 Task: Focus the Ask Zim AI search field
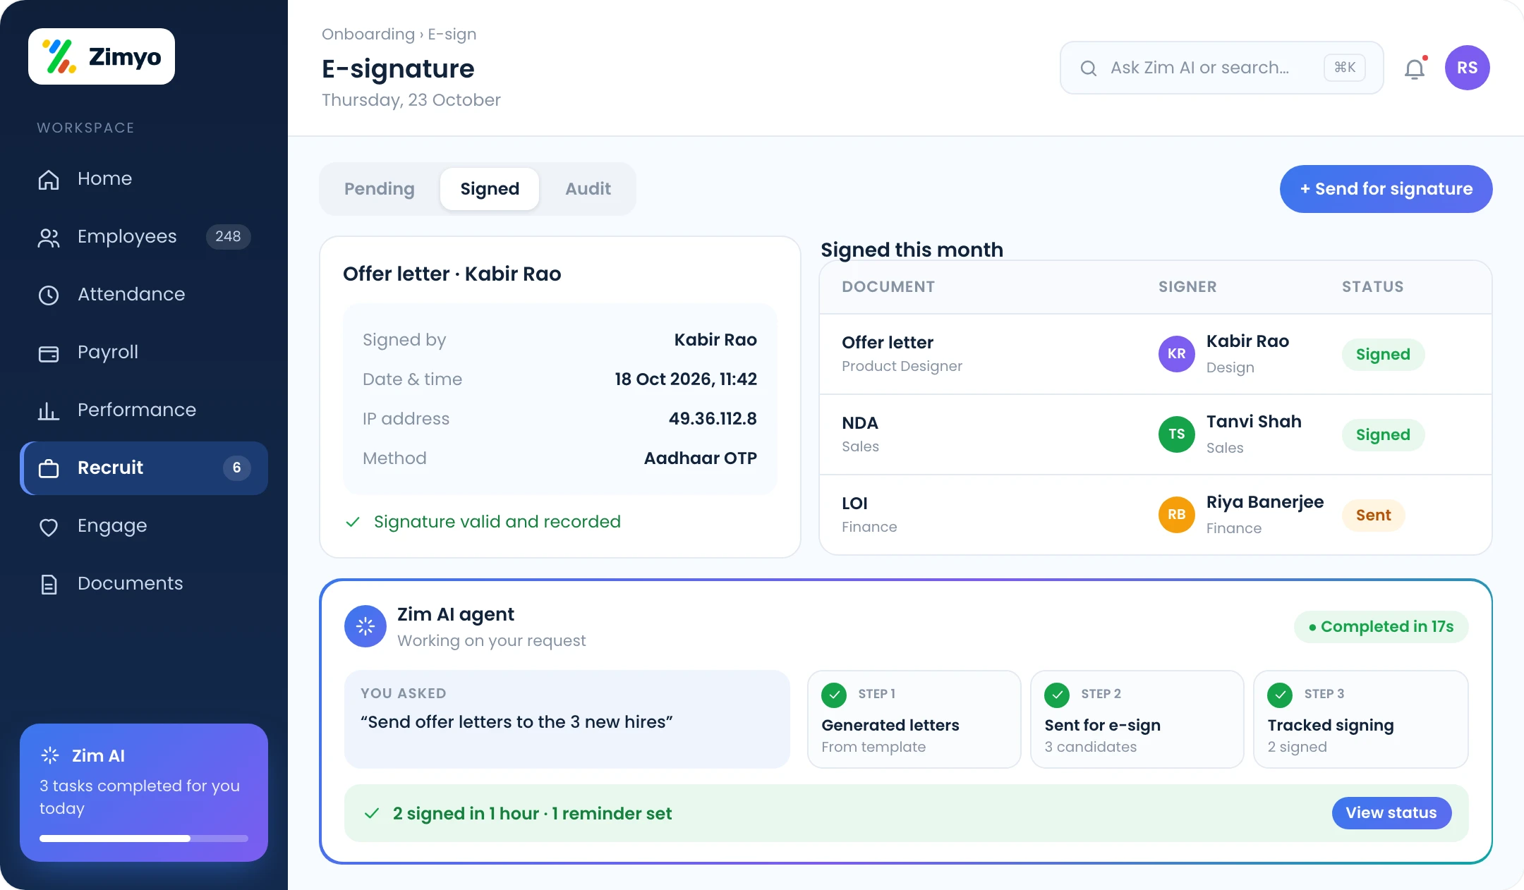[1221, 68]
